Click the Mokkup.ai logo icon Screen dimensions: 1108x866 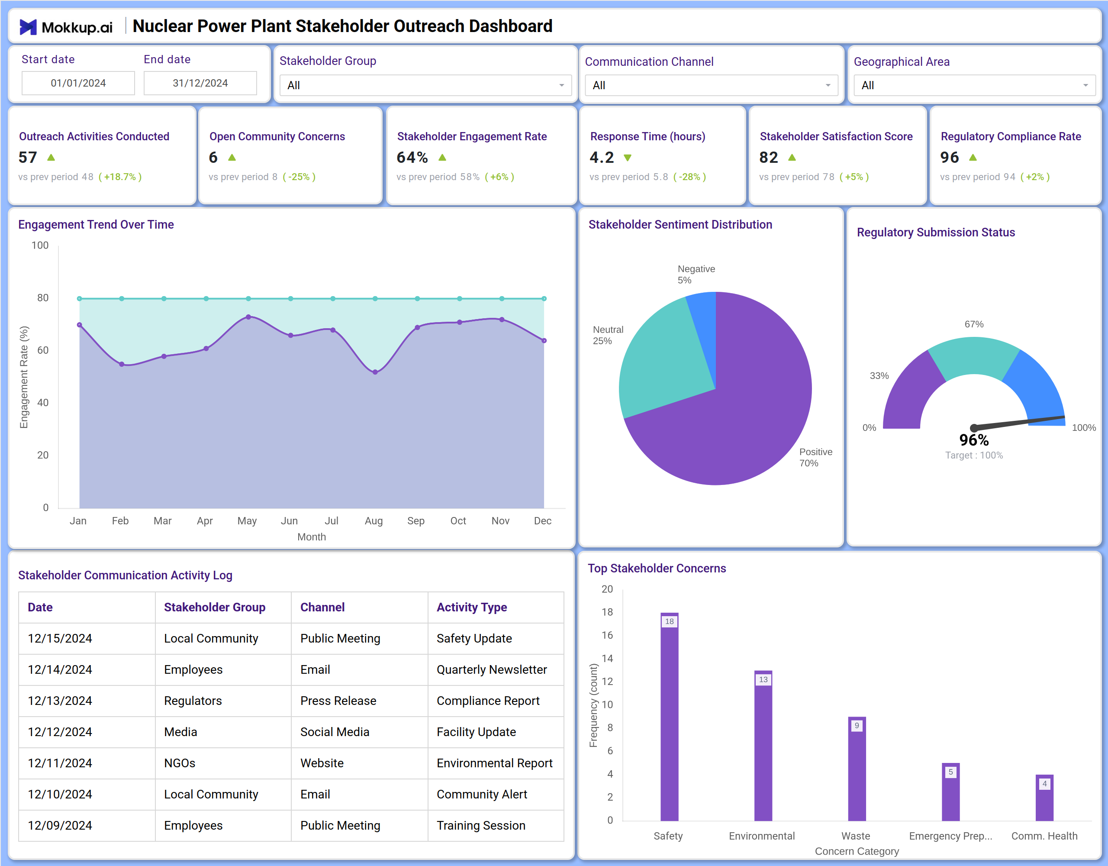(28, 27)
